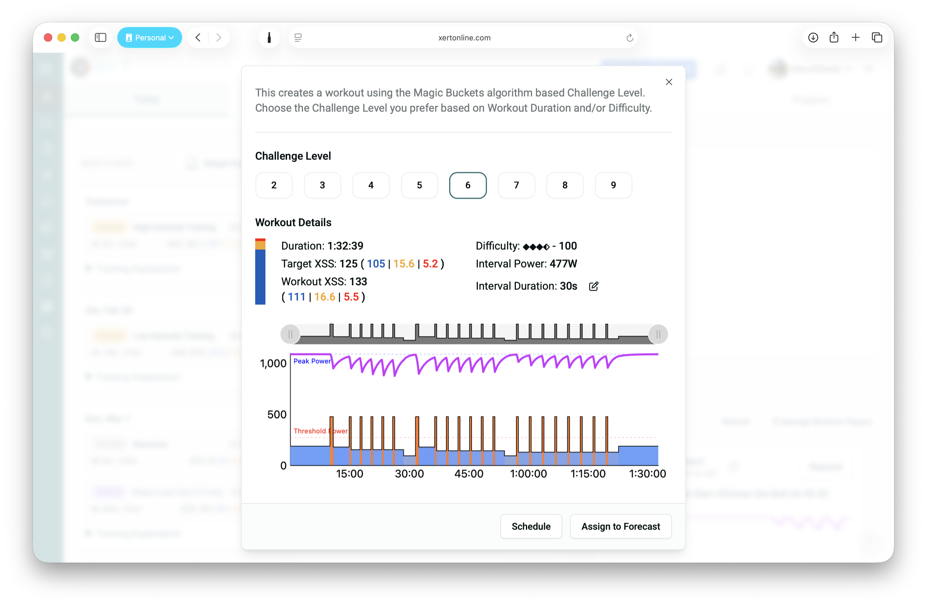
Task: Show the tab overview icon
Action: (877, 37)
